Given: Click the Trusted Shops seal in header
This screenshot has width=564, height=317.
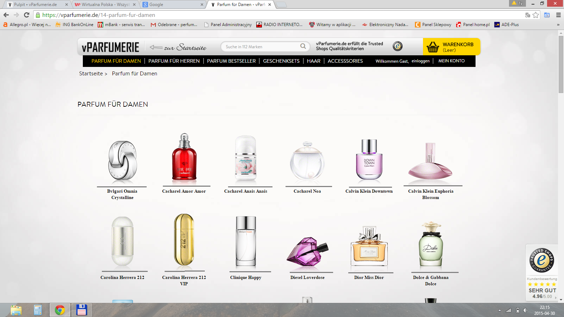Looking at the screenshot, I should tap(398, 46).
